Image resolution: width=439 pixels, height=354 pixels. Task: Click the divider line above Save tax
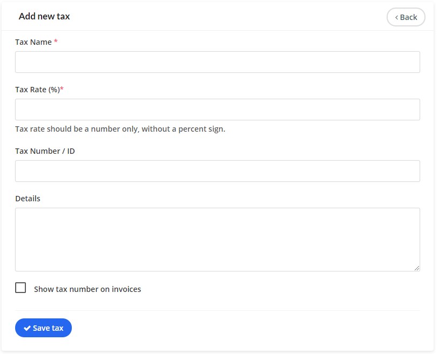pos(217,310)
